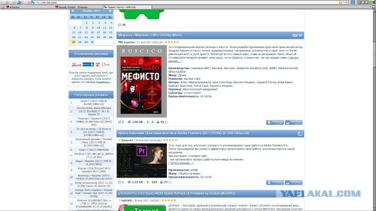Image resolution: width=376 pixels, height=211 pixels.
Task: Open comments icon on the Mephisto post
Action: (120, 122)
